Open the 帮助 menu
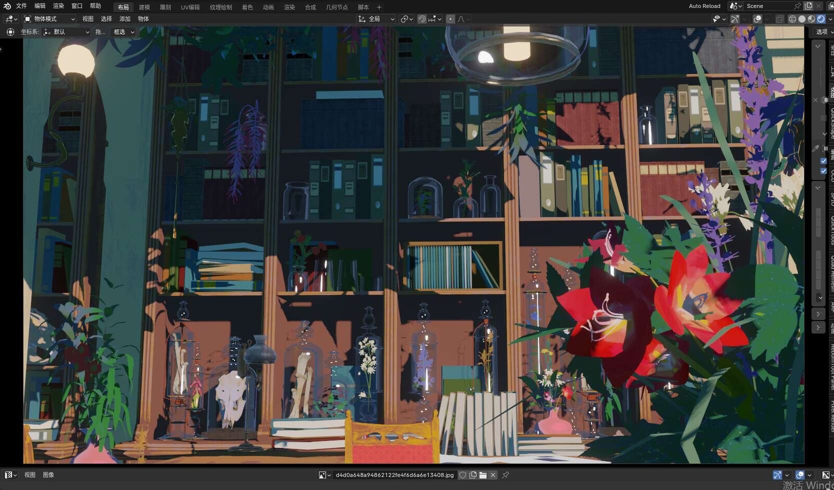The width and height of the screenshot is (834, 490). (x=95, y=6)
